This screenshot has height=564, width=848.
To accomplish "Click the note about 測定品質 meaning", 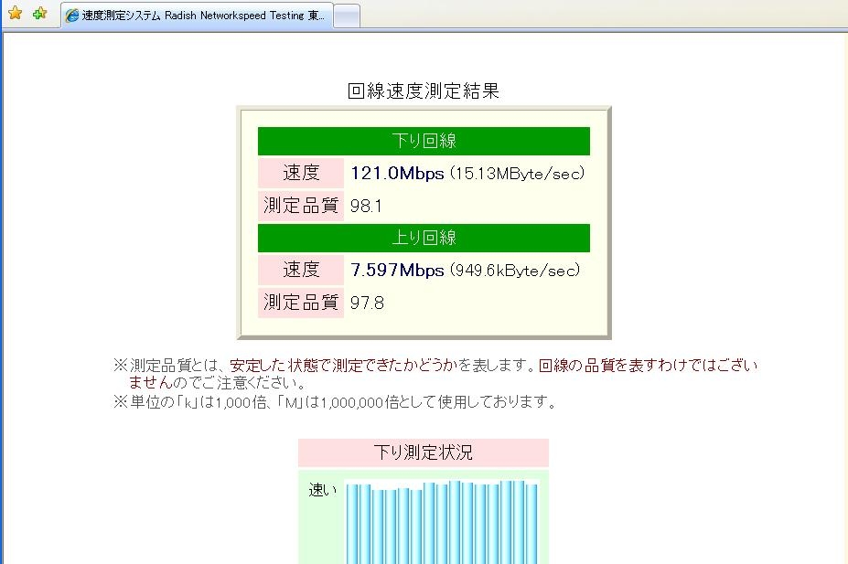I will (435, 374).
